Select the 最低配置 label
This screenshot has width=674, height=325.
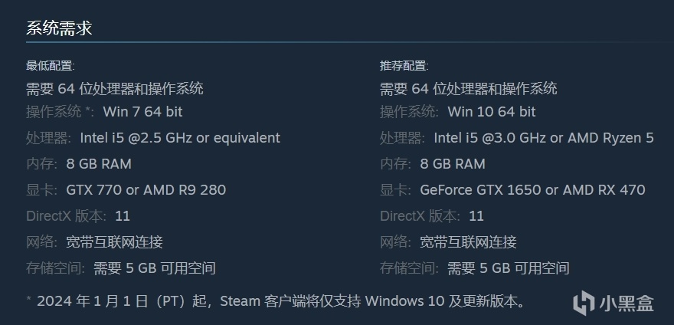pos(50,66)
